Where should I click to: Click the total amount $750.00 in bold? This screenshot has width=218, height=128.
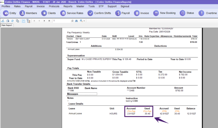coord(194,42)
